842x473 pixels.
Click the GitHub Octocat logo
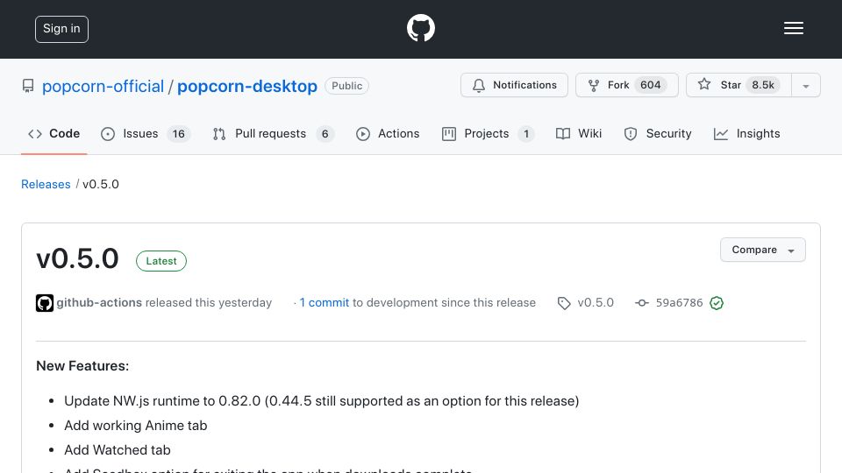tap(420, 28)
